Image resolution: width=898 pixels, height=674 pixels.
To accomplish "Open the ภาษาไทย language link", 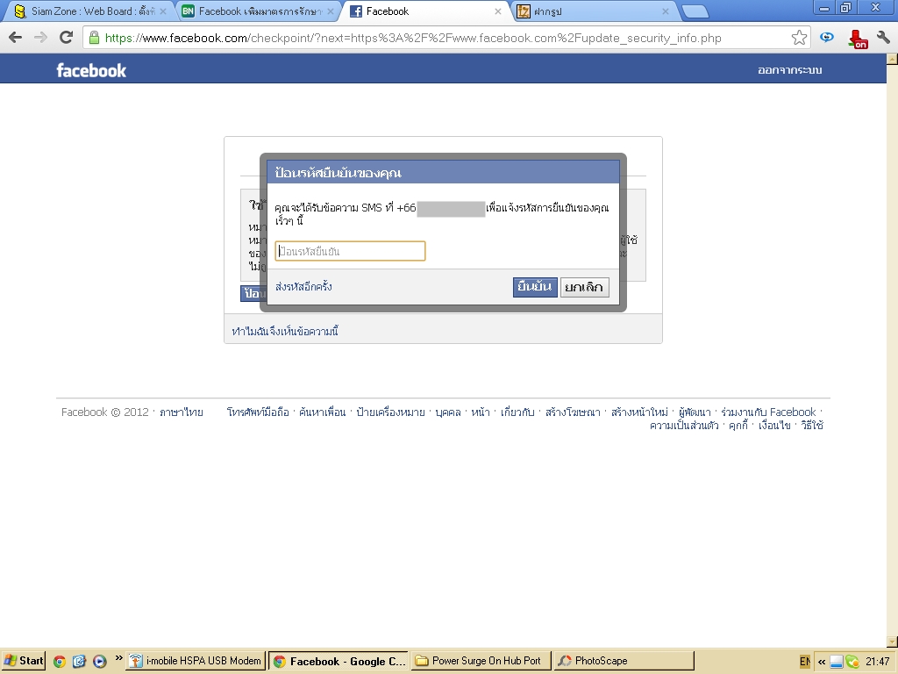I will (181, 412).
